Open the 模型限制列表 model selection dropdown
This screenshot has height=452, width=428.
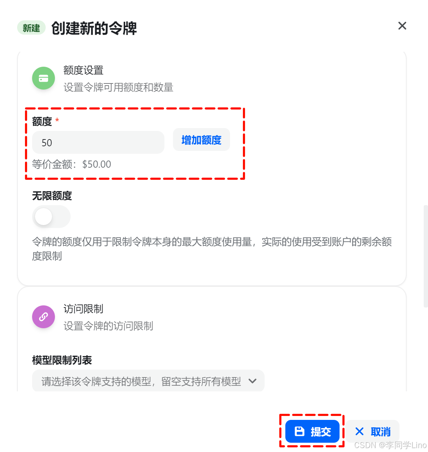(148, 381)
